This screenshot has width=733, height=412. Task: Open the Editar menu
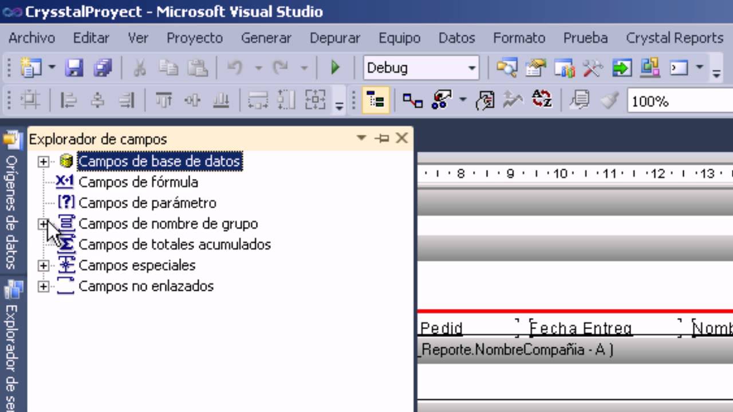click(x=91, y=38)
